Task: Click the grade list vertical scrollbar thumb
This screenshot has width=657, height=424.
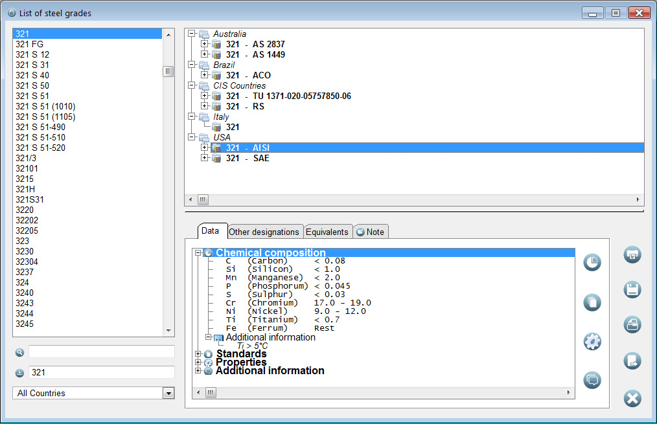Action: [x=168, y=72]
